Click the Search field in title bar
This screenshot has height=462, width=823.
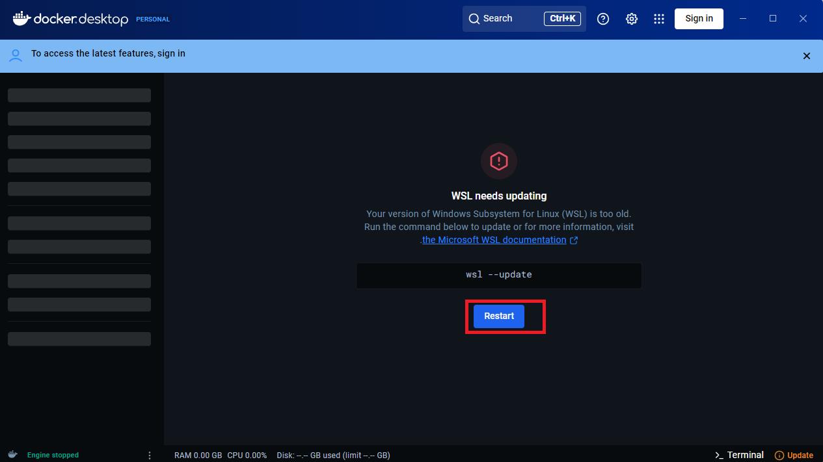524,19
